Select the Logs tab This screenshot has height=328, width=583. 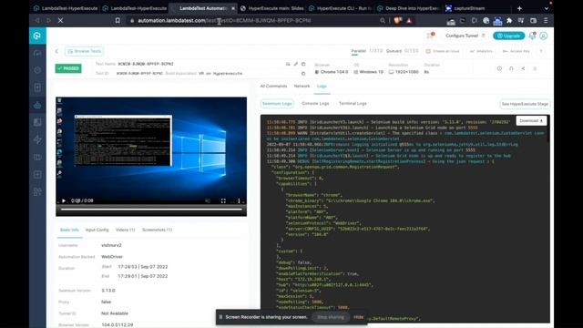[x=322, y=87]
